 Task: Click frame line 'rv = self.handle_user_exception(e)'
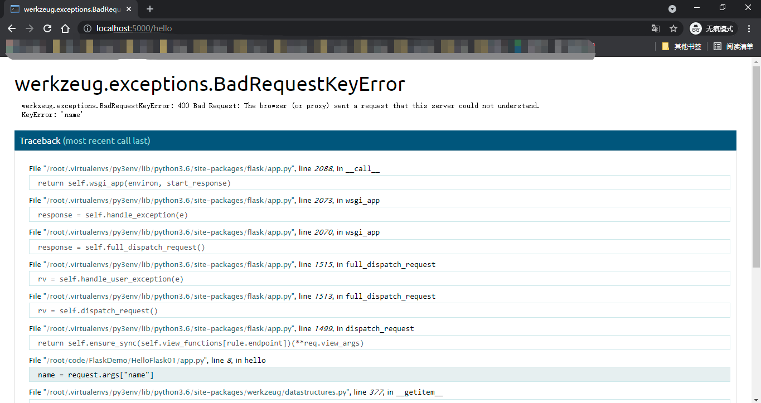pos(379,279)
